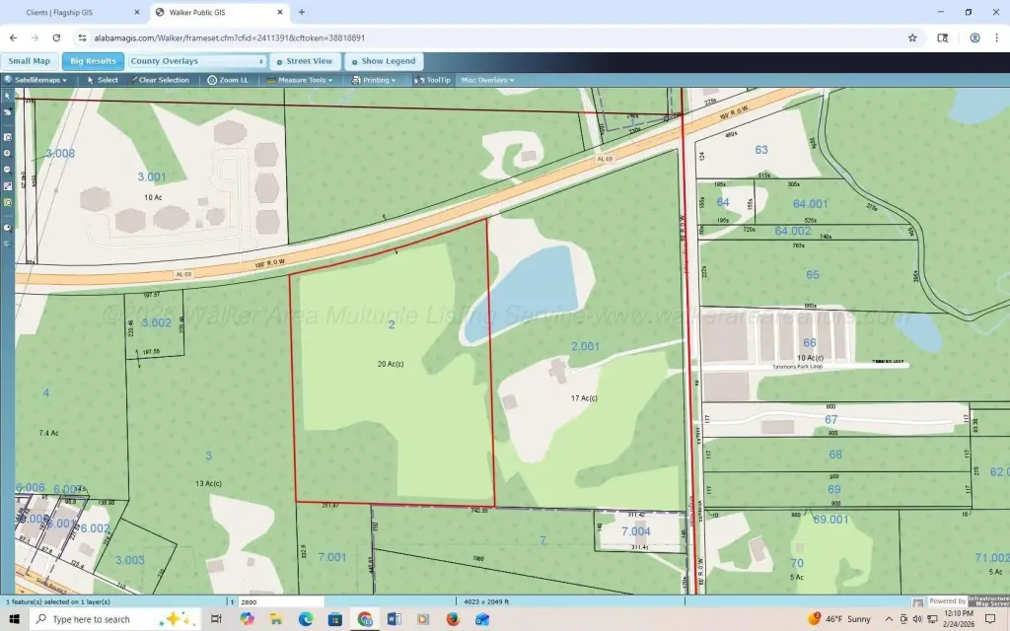
Task: Activate the Select tool in map toolbar
Action: click(x=103, y=80)
